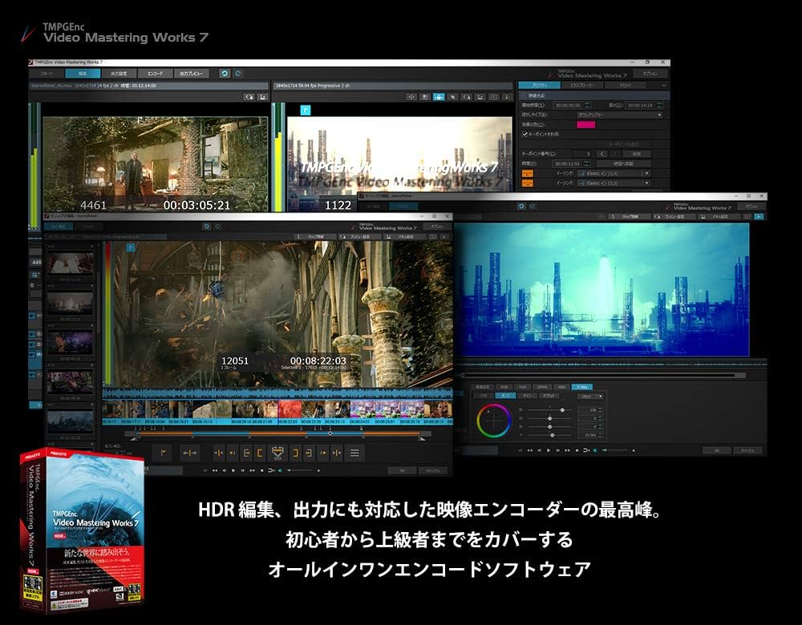
Task: Click the pink effect color swatch
Action: point(585,125)
